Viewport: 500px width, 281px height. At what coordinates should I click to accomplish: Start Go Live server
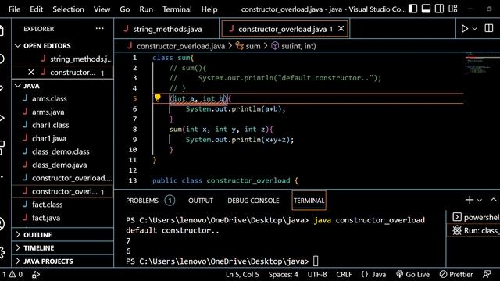(x=413, y=274)
